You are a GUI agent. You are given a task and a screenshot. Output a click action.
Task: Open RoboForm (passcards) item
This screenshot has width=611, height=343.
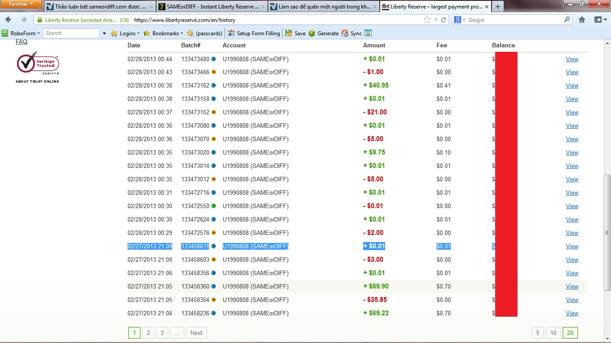(x=204, y=33)
